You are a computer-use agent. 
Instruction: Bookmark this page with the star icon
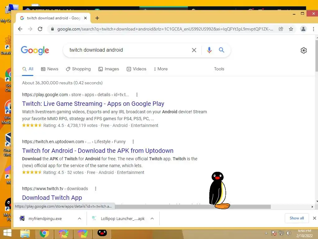(x=291, y=29)
